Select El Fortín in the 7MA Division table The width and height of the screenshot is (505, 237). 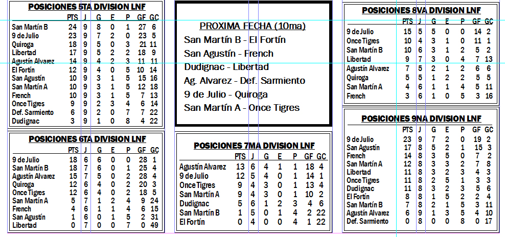point(192,222)
